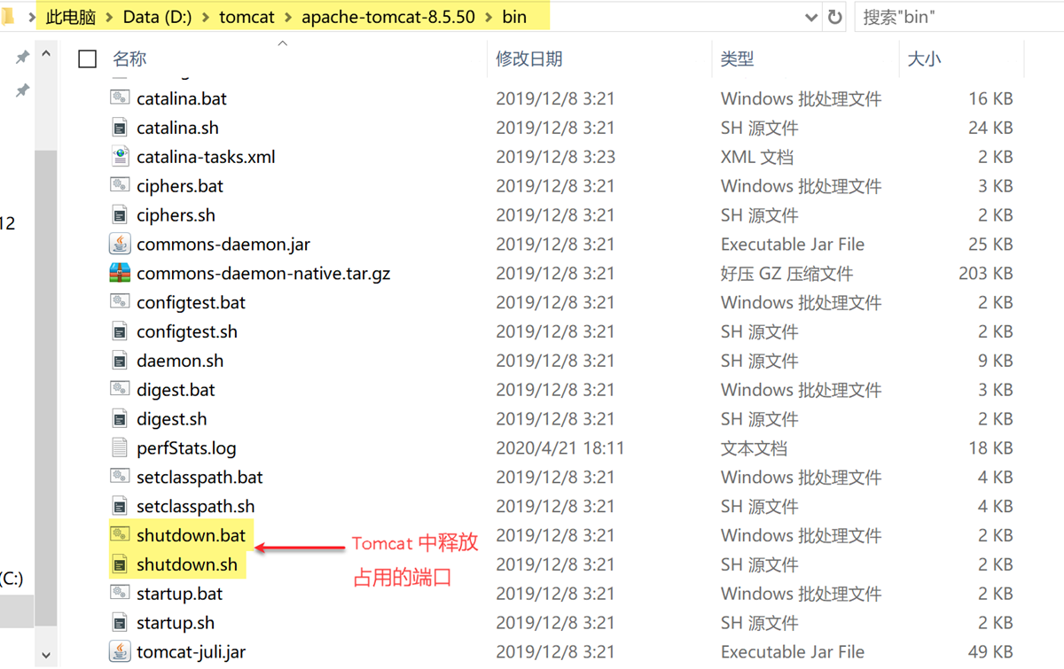Go to 此电脑 in breadcrumb
1064x669 pixels.
point(72,17)
